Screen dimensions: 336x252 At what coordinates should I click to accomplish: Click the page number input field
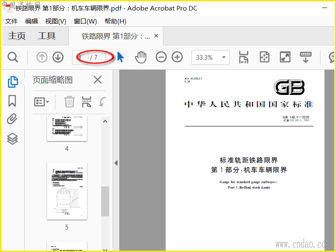coord(80,57)
